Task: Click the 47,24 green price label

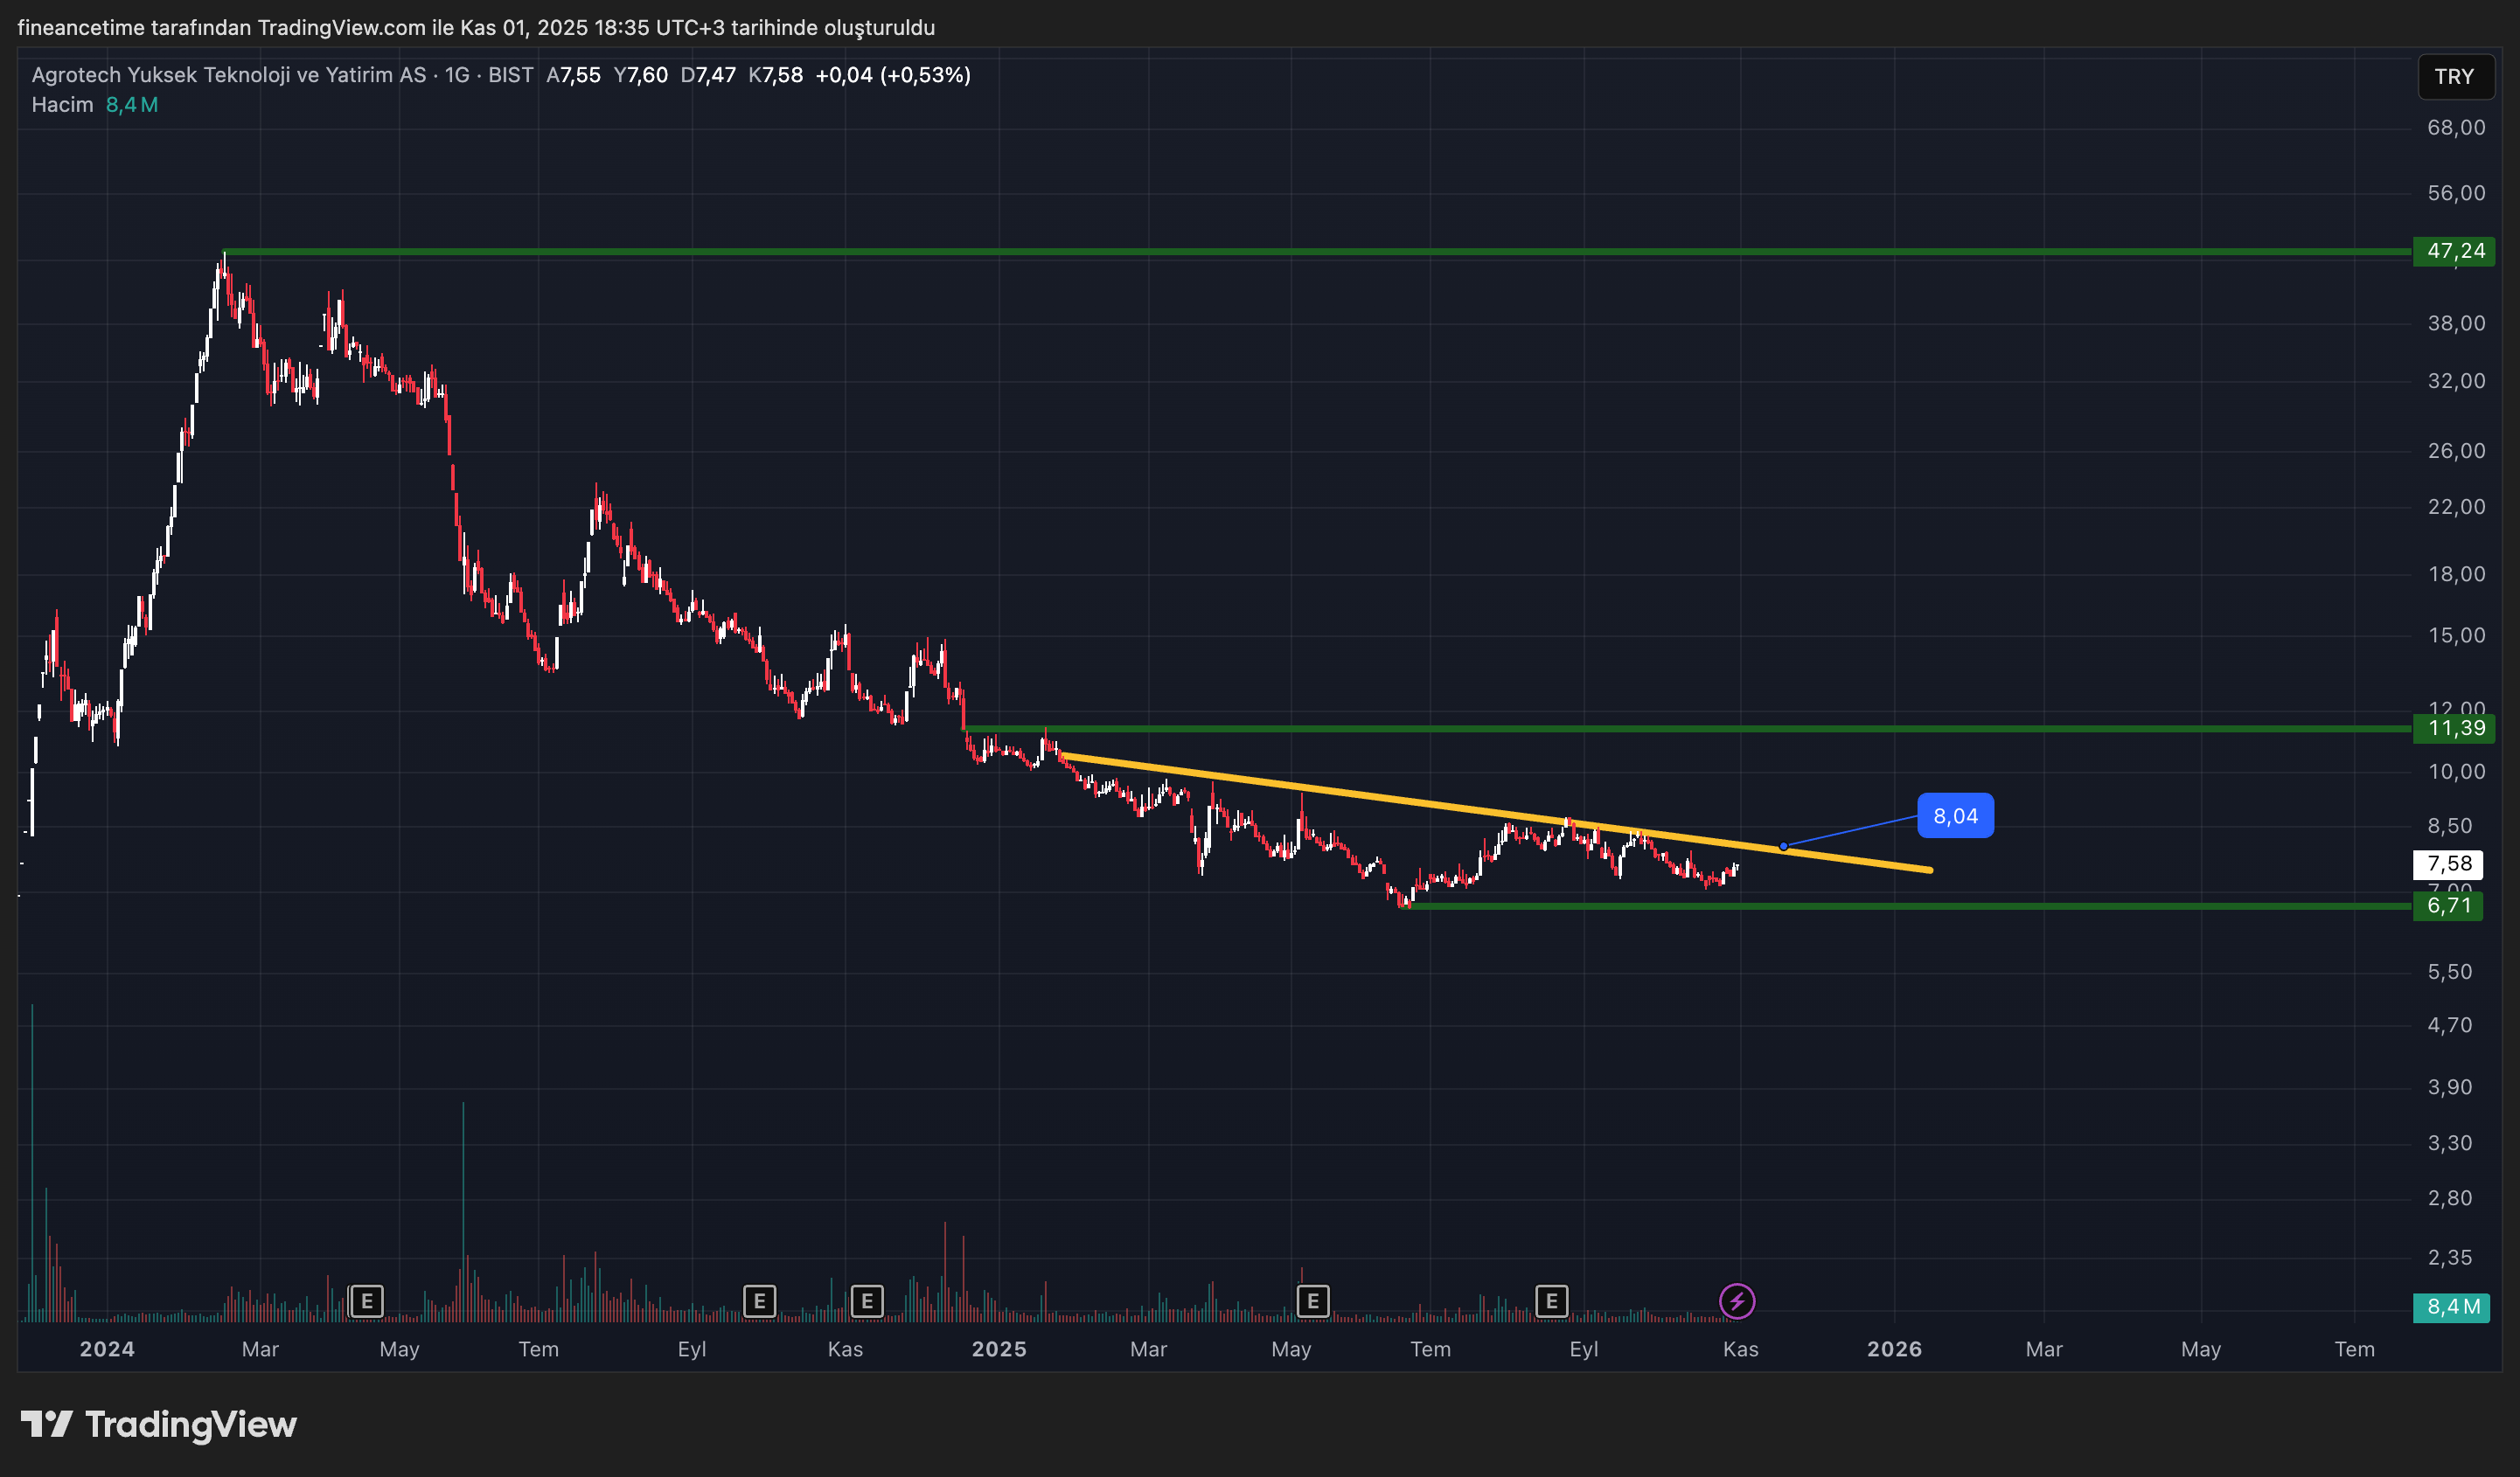Action: click(x=2455, y=251)
